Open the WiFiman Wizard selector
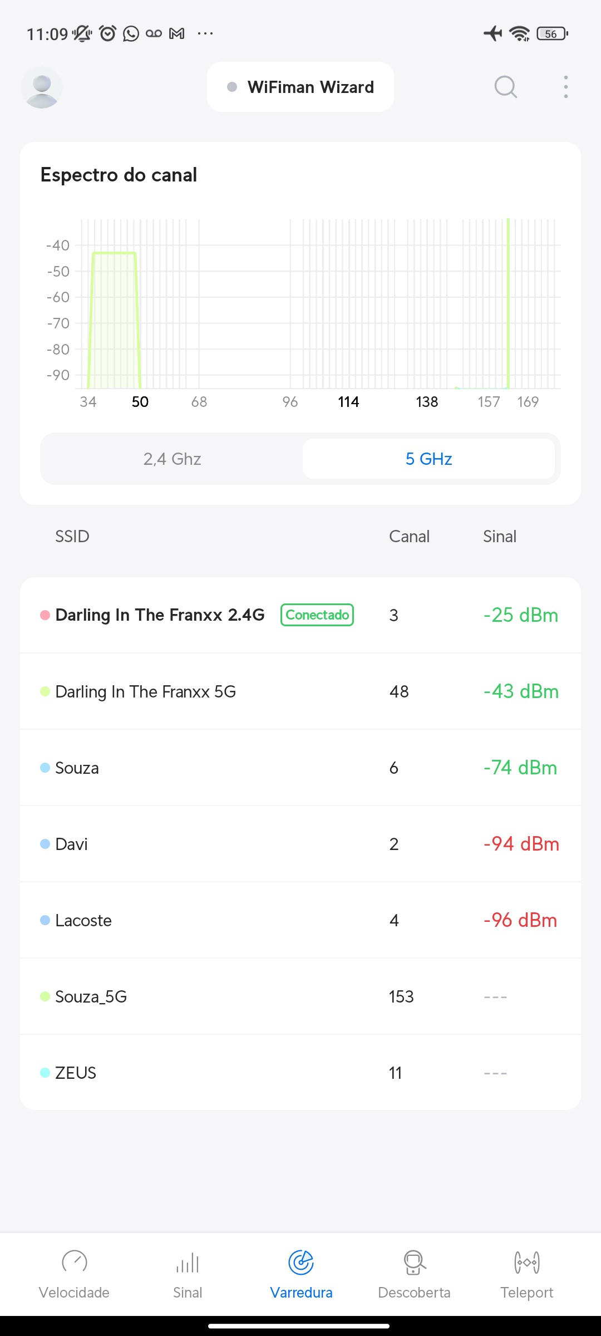 (x=300, y=87)
